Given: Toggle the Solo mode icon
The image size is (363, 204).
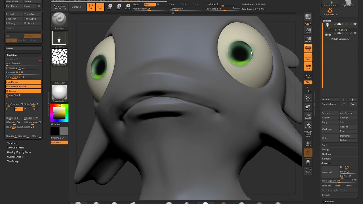Looking at the screenshot, I should [x=308, y=162].
